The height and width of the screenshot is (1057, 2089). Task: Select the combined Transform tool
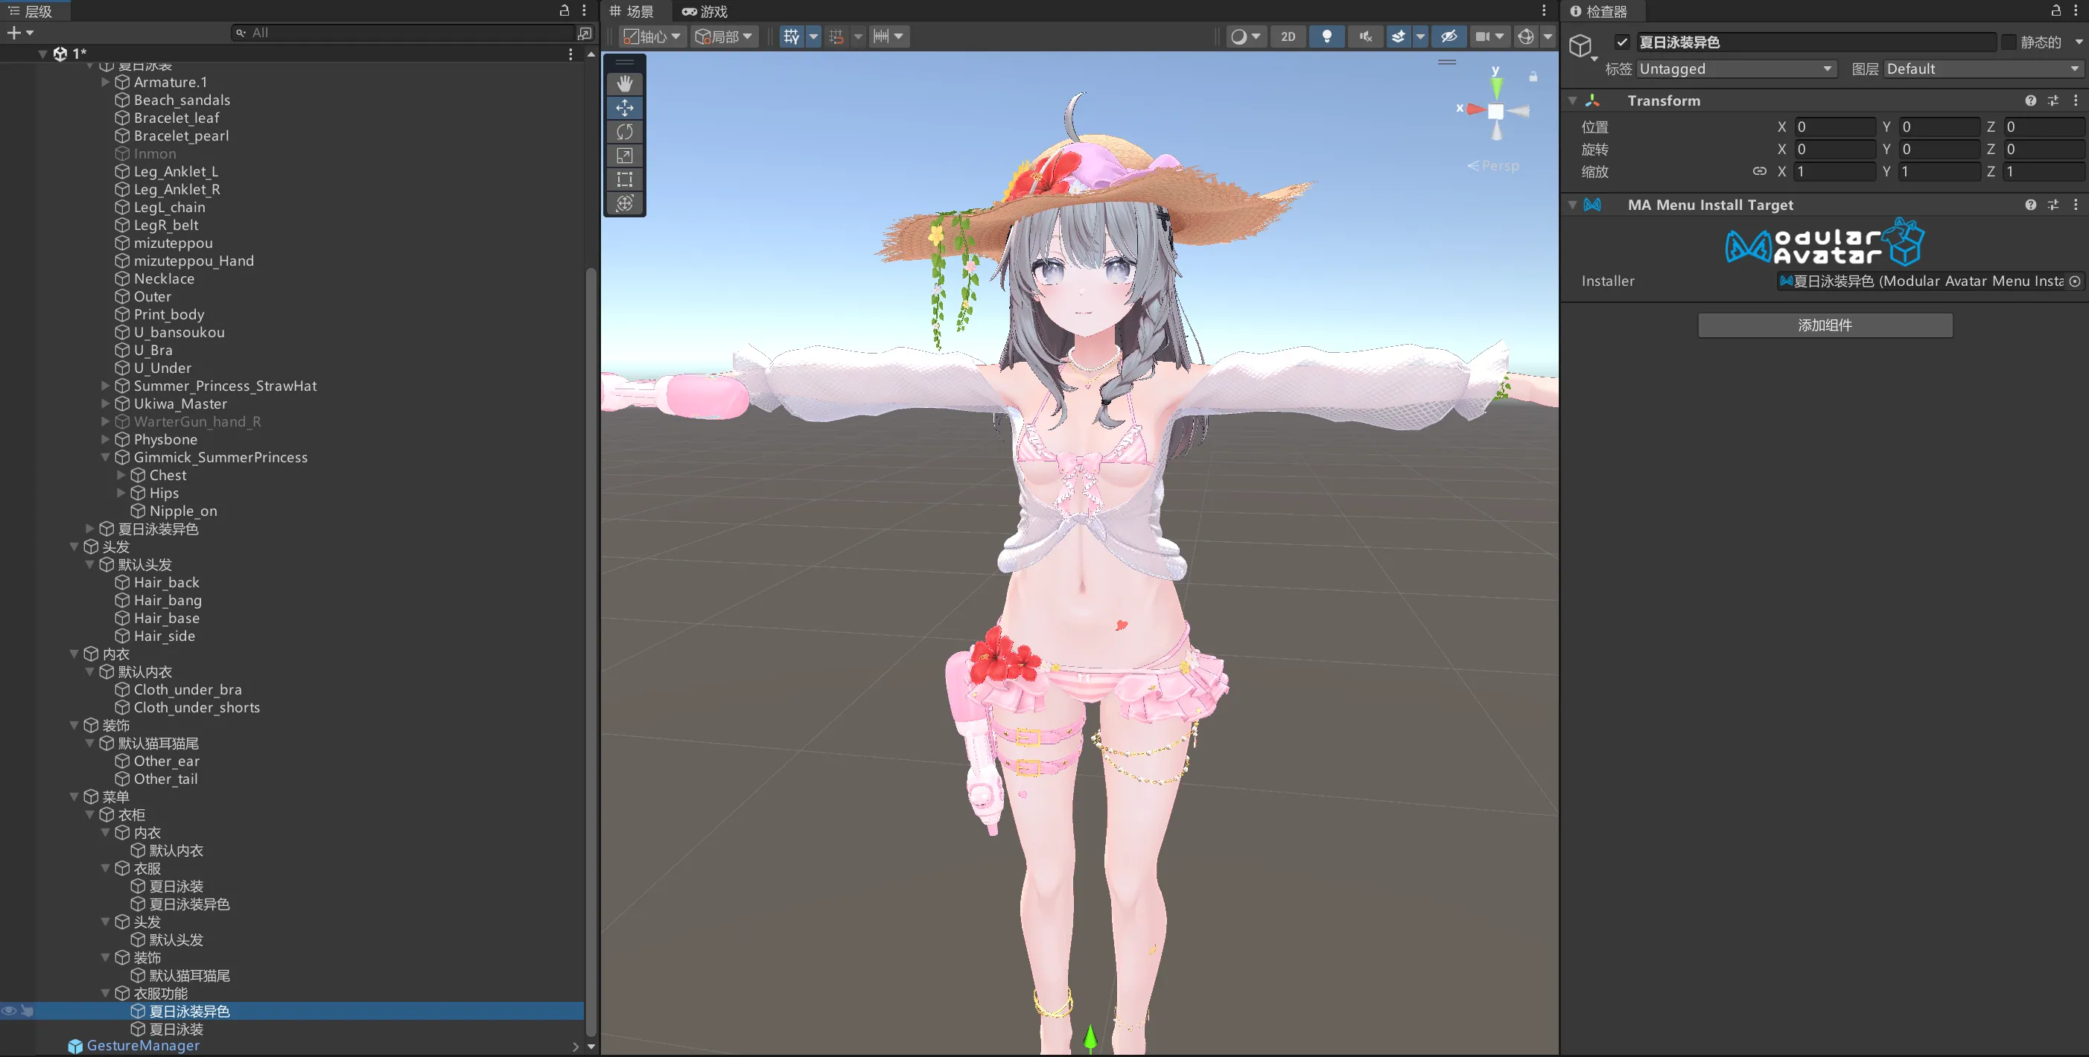[624, 202]
